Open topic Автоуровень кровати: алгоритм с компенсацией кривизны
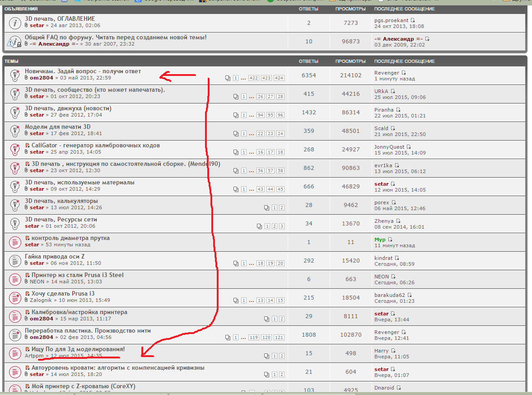The width and height of the screenshot is (532, 395). click(118, 368)
